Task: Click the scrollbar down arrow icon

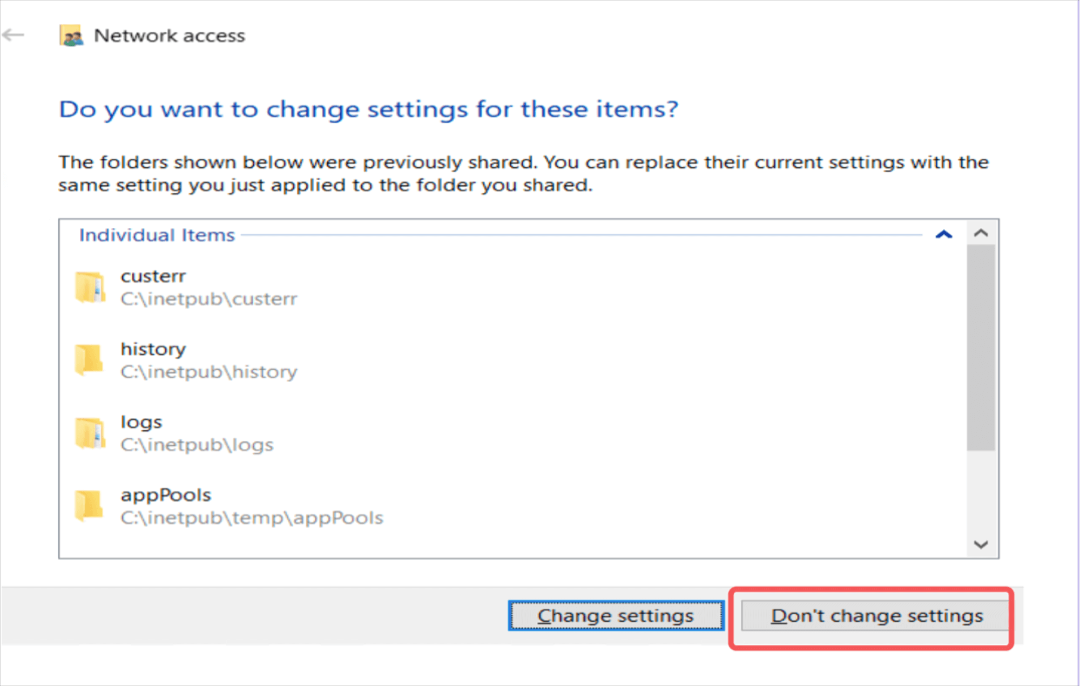Action: (982, 545)
